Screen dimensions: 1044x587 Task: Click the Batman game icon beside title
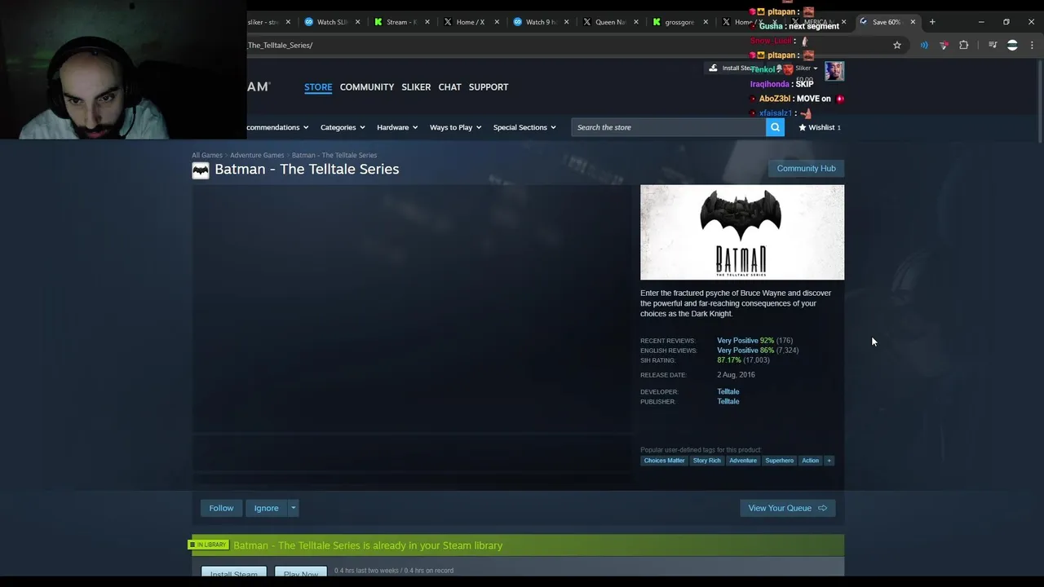201,170
